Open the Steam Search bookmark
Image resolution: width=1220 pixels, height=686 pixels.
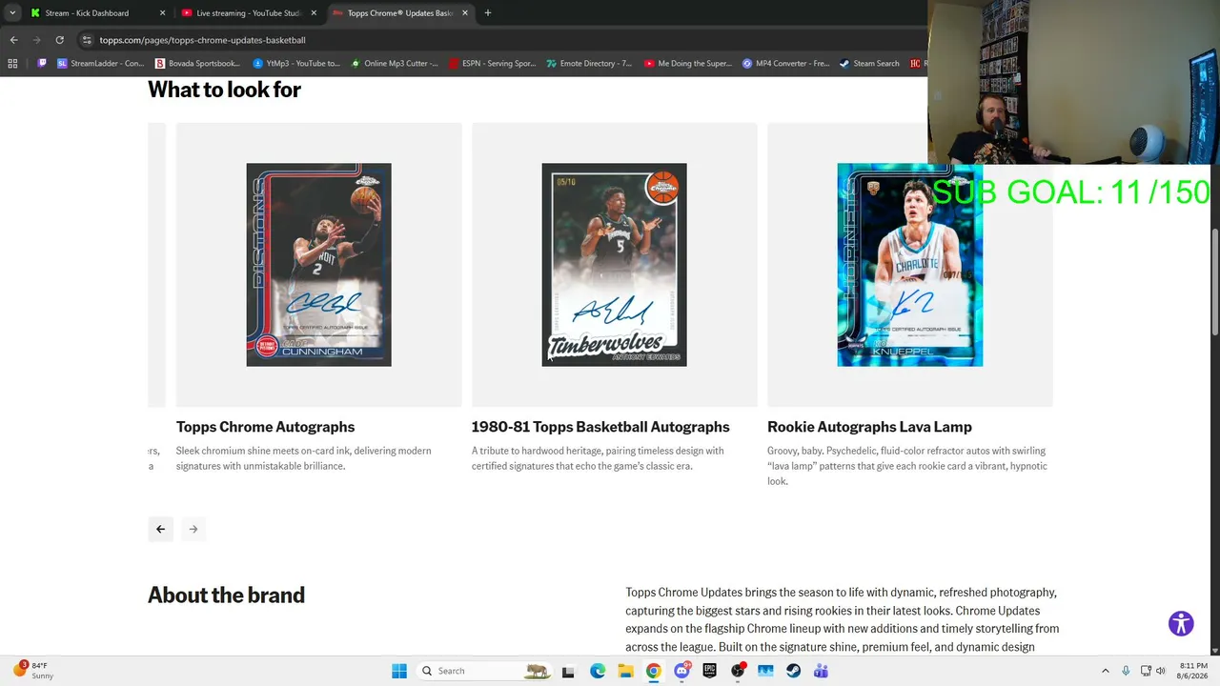pos(869,64)
